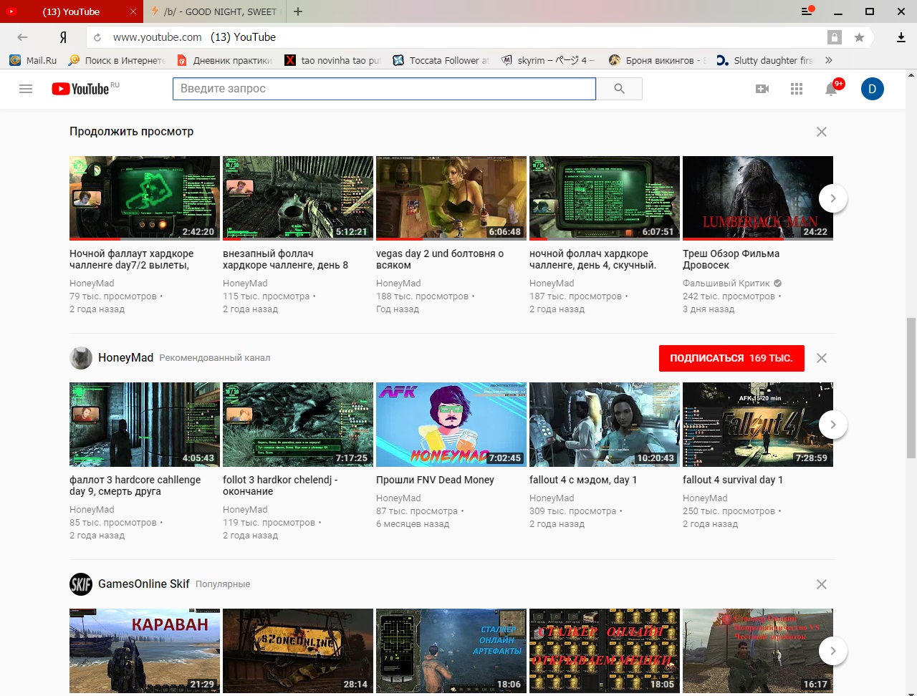The height and width of the screenshot is (696, 917).
Task: Expand the hidden bookmarks overflow chevron
Action: [829, 60]
